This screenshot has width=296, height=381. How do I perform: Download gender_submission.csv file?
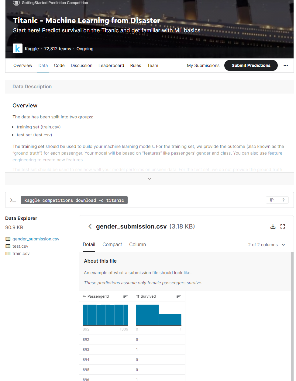click(x=273, y=226)
